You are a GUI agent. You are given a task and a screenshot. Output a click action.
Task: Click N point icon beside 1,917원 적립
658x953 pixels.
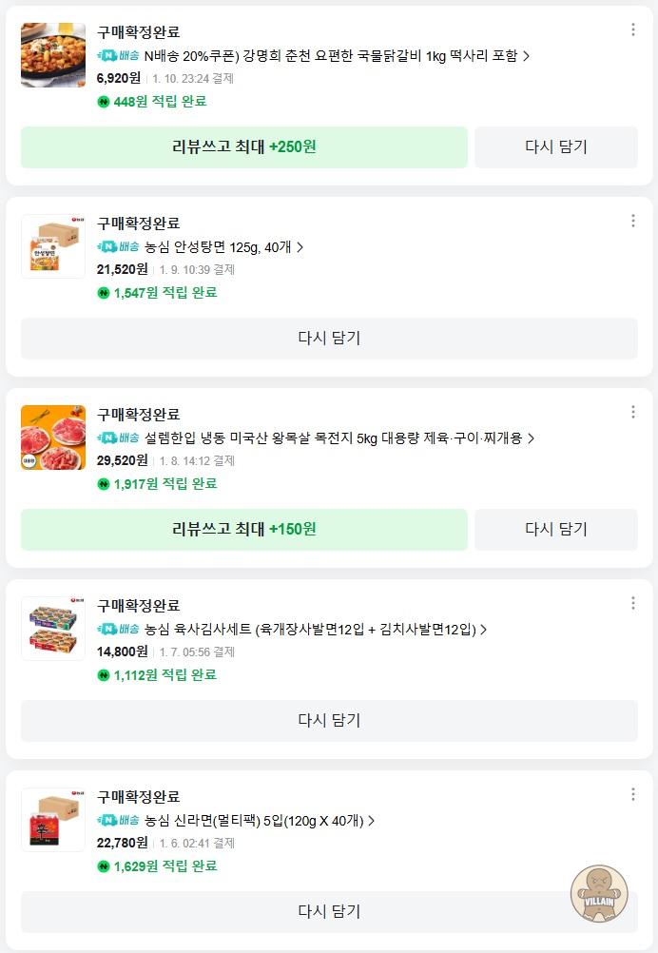click(104, 484)
